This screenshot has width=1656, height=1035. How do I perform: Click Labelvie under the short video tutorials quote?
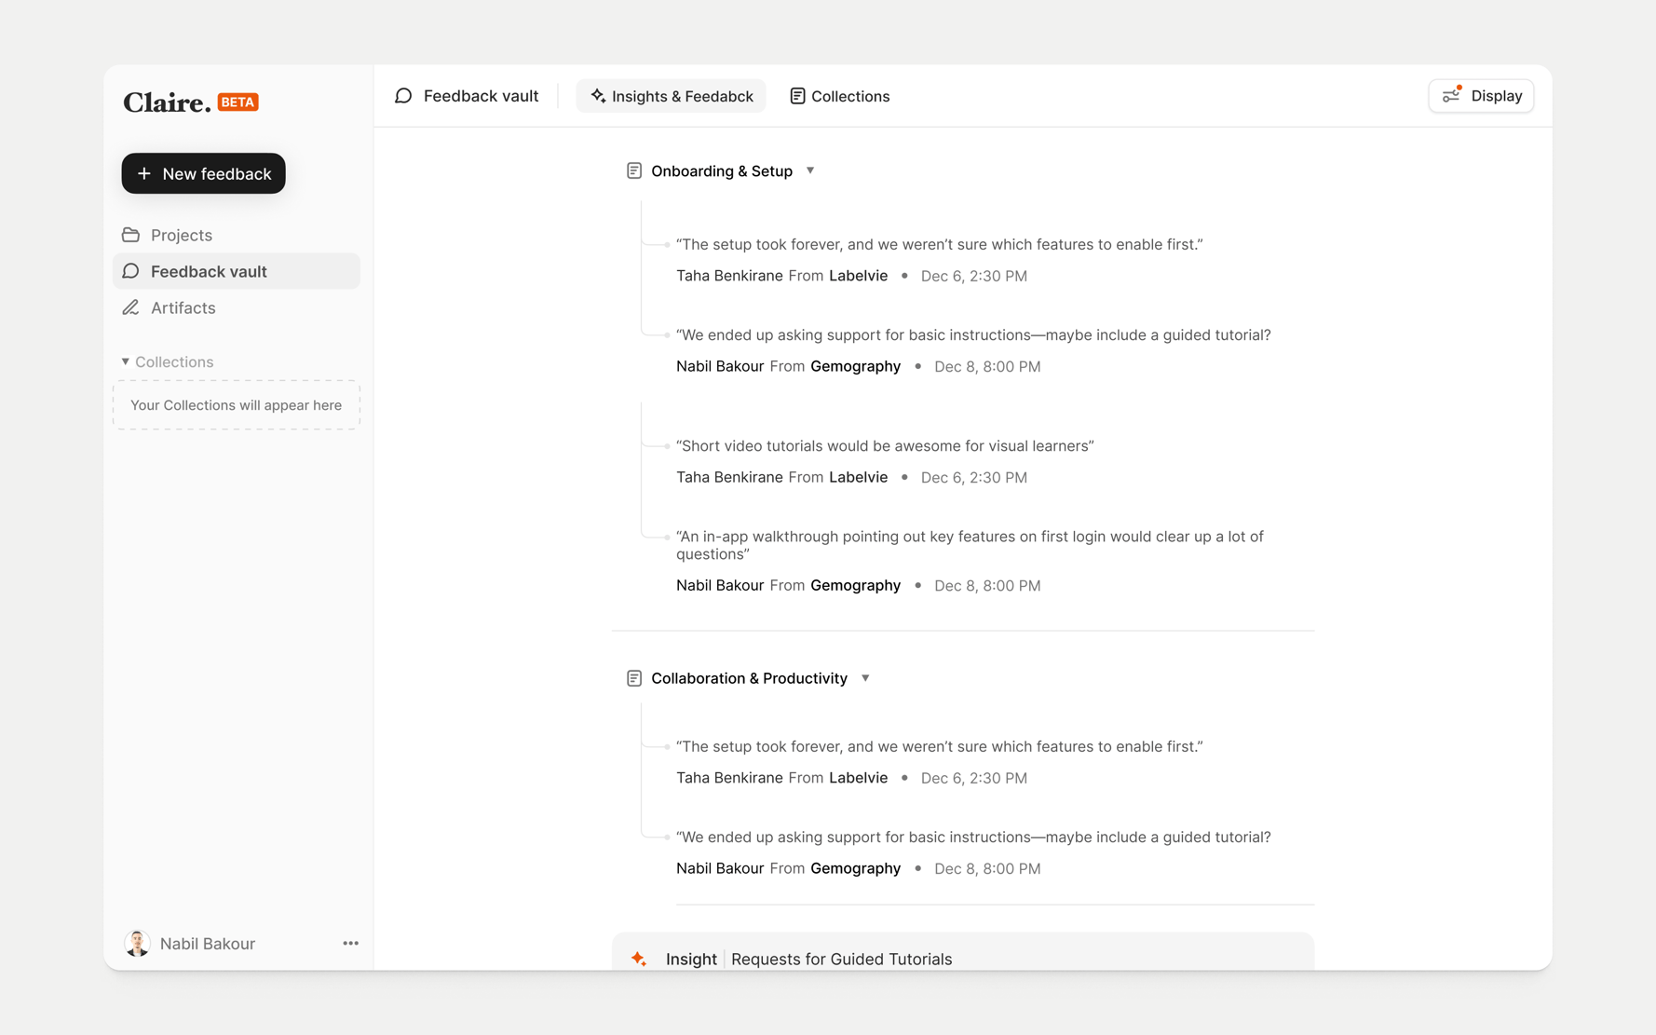click(858, 477)
